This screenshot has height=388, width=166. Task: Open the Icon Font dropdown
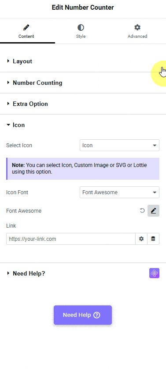pyautogui.click(x=119, y=192)
